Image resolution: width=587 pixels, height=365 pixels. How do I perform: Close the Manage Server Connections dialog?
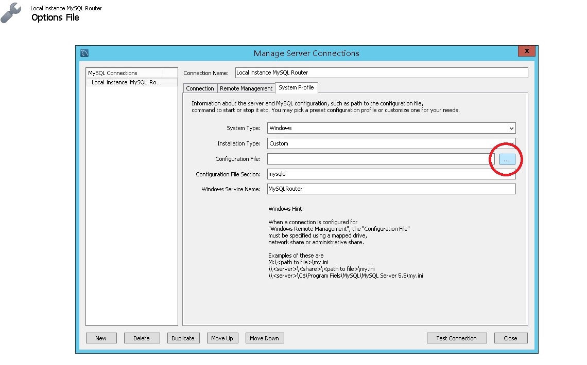click(x=510, y=338)
